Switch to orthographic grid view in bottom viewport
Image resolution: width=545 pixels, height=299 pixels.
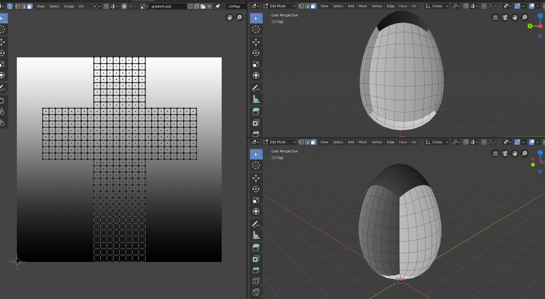tap(495, 153)
